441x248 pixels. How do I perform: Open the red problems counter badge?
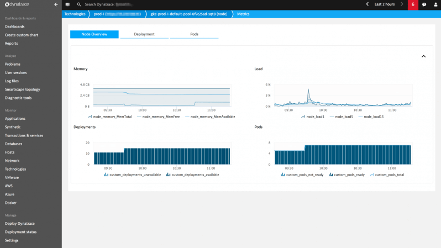coord(413,5)
